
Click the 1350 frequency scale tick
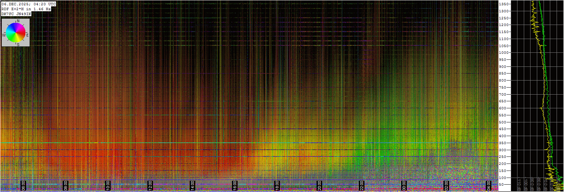(x=504, y=4)
